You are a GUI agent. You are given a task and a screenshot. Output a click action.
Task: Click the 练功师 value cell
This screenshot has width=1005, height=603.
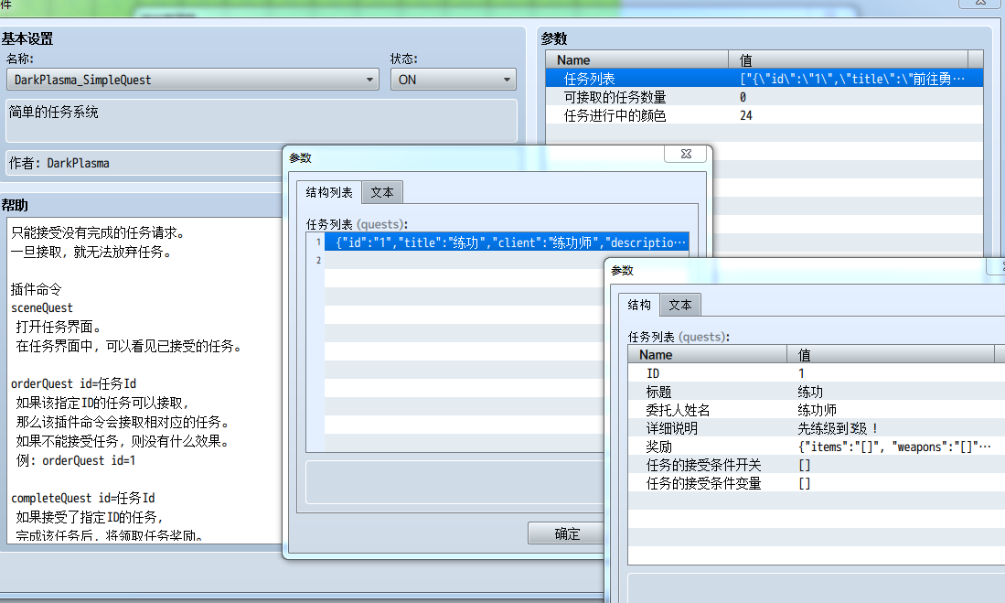tap(818, 410)
